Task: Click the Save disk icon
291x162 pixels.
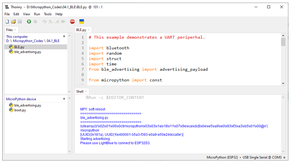Action: [x=20, y=22]
